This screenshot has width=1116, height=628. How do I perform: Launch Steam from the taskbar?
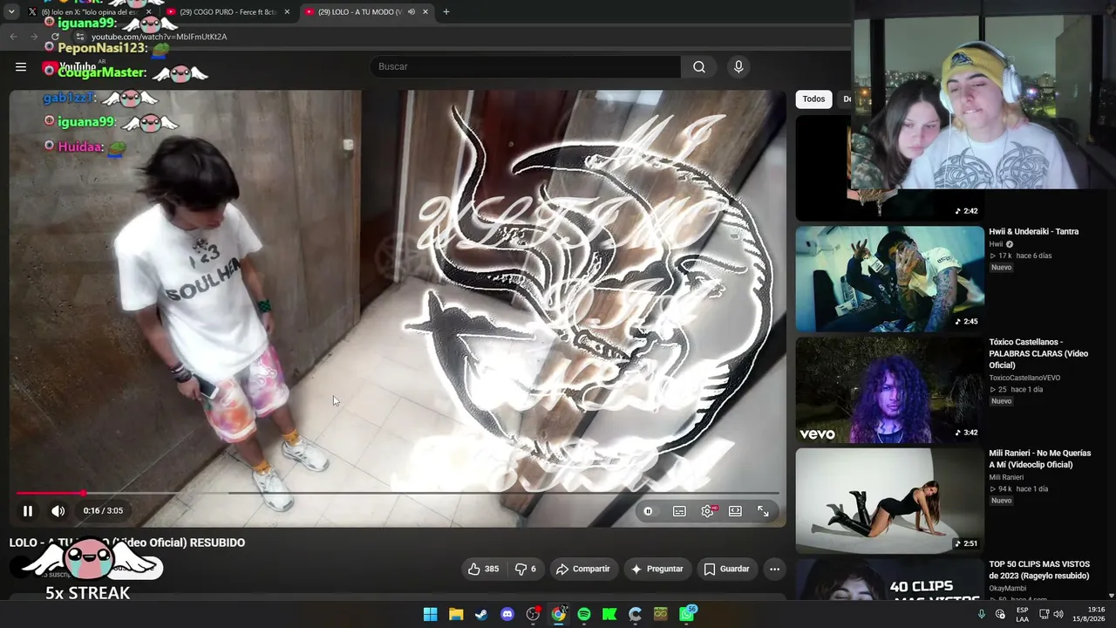point(481,614)
